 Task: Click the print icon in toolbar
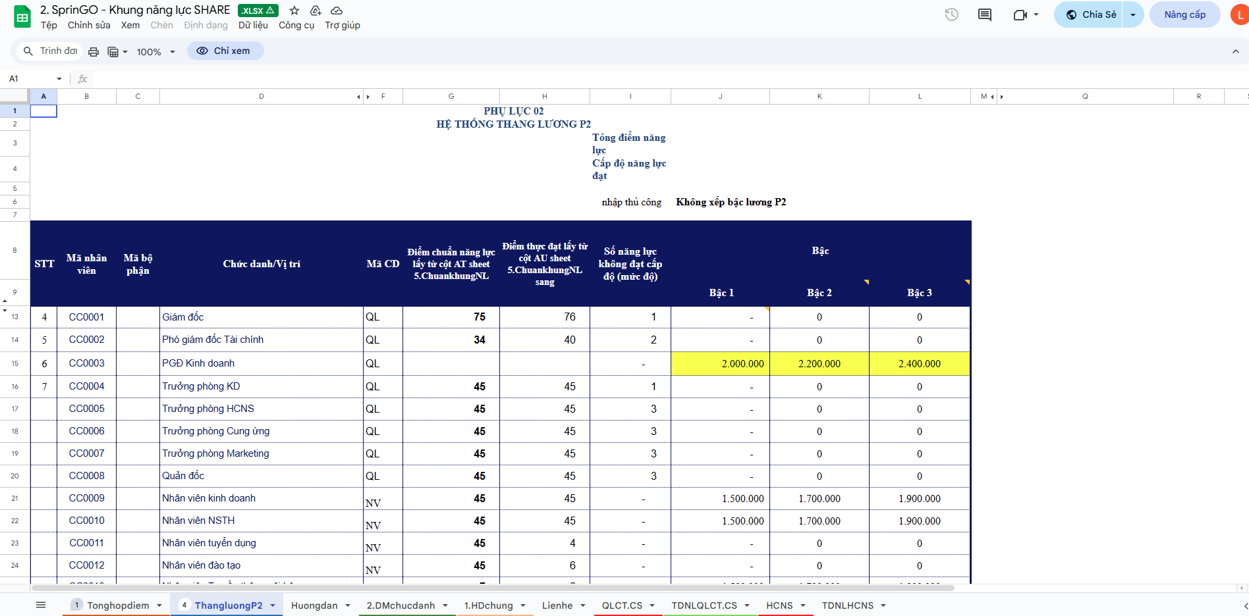(x=94, y=51)
